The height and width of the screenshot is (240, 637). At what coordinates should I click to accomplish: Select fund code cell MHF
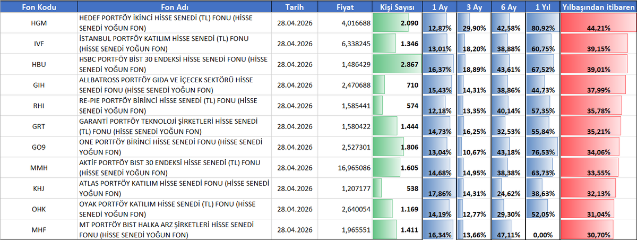point(39,229)
